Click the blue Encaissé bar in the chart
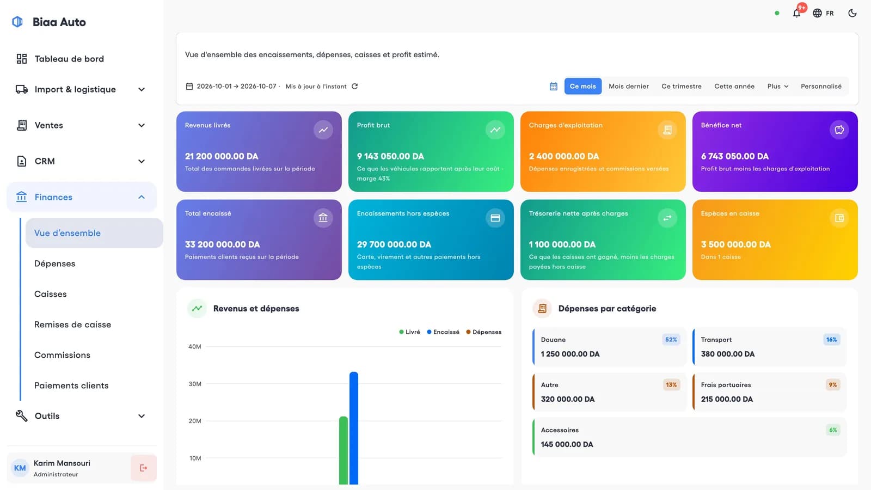 pos(354,428)
